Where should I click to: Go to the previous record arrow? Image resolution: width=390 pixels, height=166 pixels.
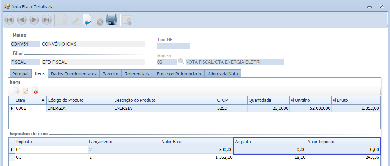point(22,20)
